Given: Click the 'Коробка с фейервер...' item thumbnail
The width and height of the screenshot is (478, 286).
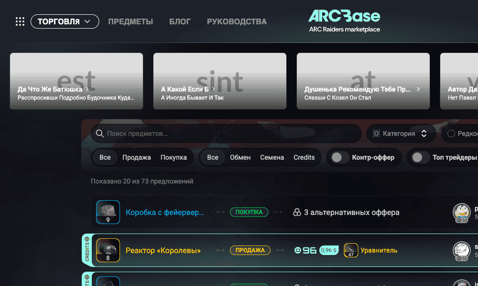Looking at the screenshot, I should (x=108, y=212).
